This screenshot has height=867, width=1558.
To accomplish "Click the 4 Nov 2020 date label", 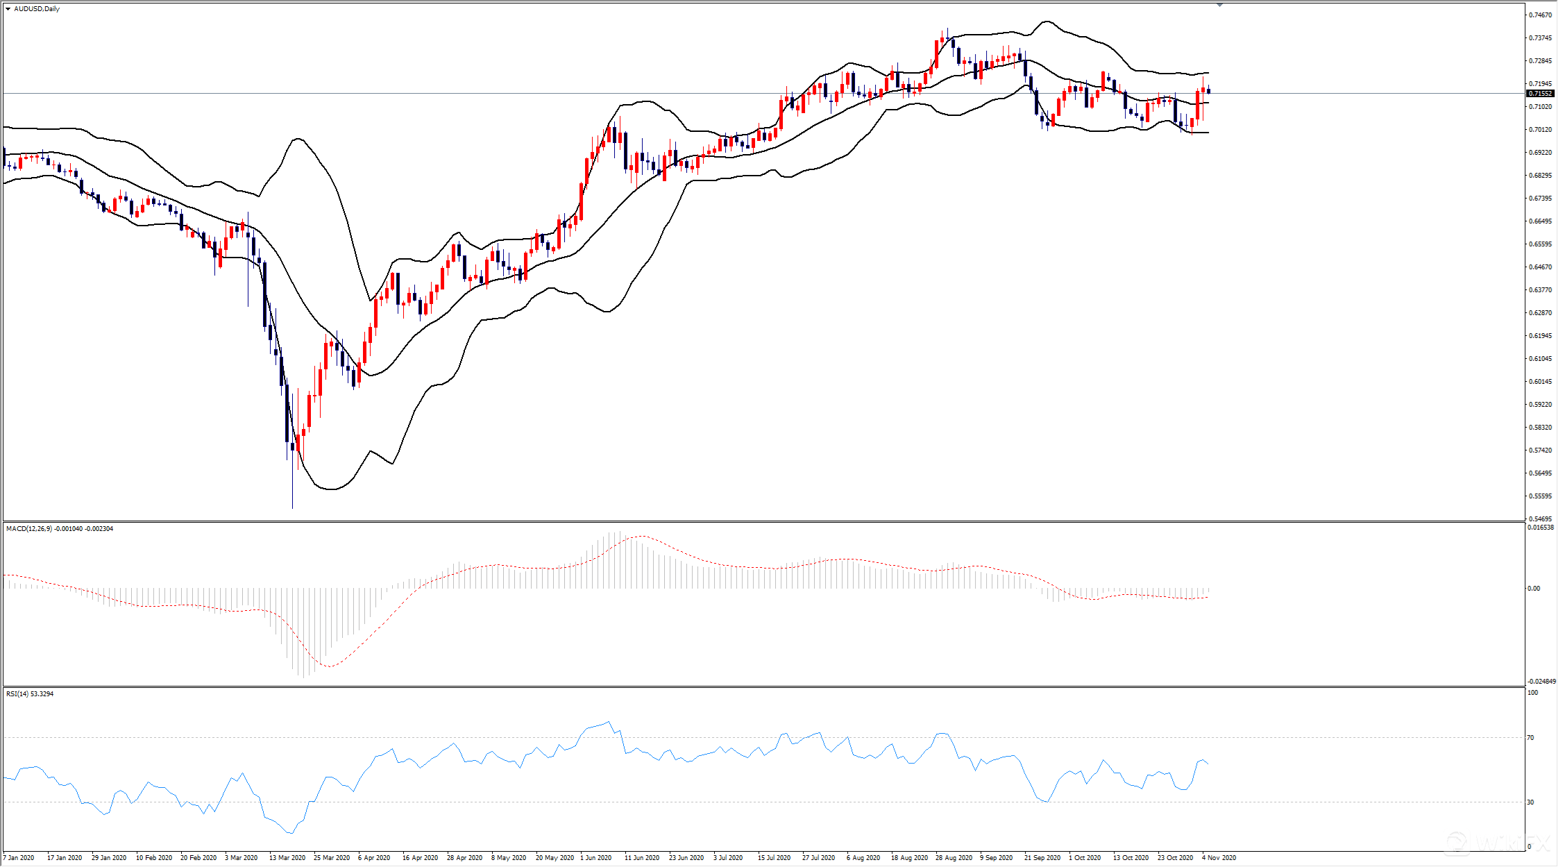I will [1219, 858].
